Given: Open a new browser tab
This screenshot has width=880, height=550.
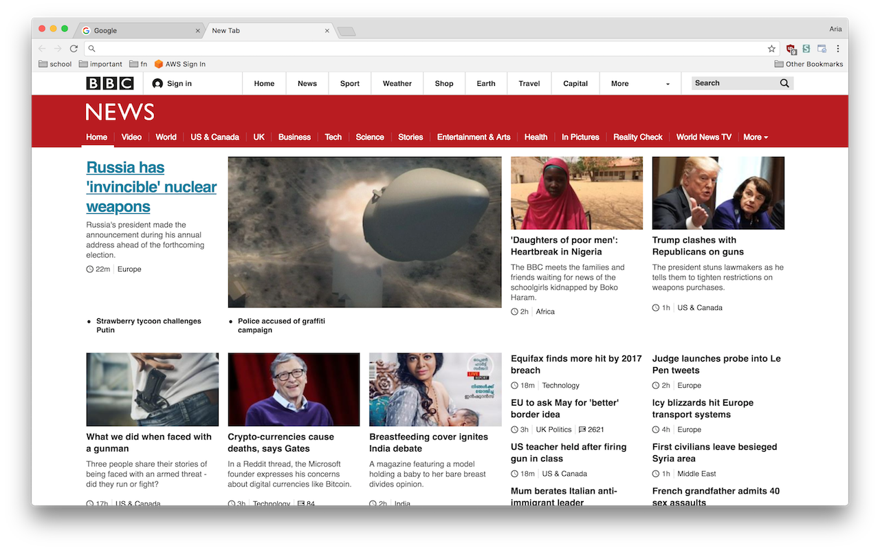Looking at the screenshot, I should click(x=346, y=31).
